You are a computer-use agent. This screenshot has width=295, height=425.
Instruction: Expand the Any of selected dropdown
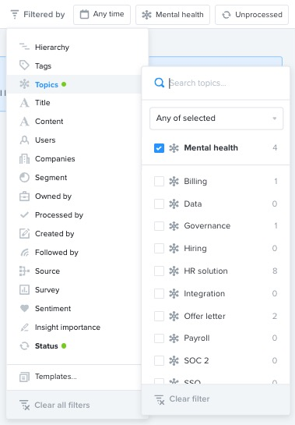point(216,119)
